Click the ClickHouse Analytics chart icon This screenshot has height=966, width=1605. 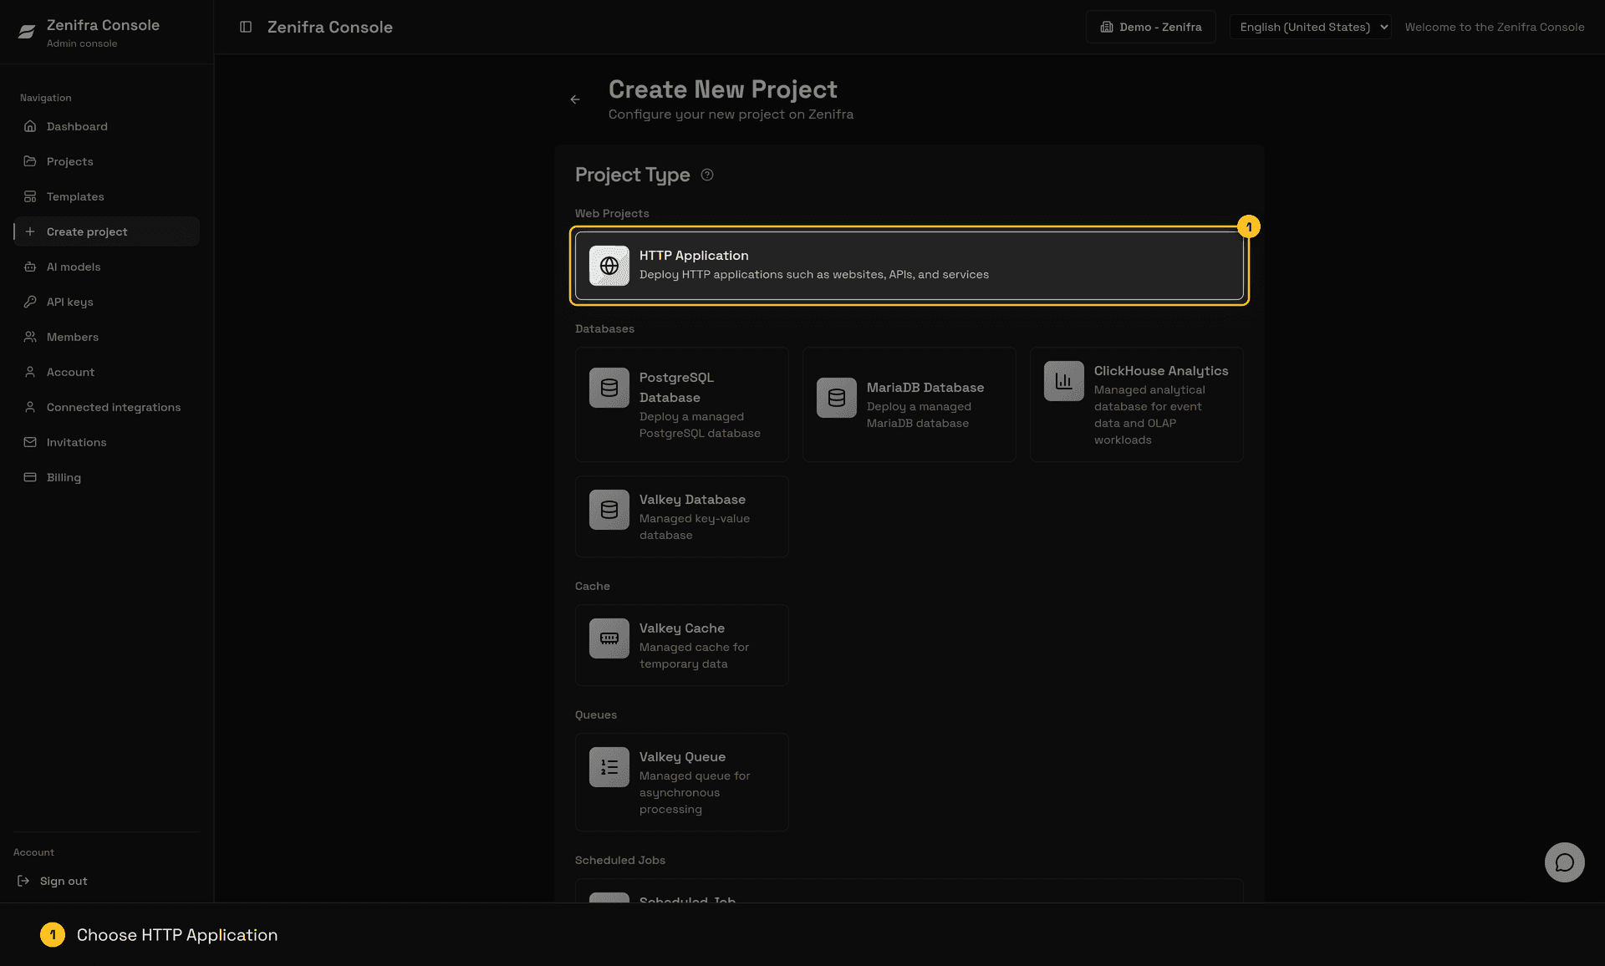point(1064,381)
